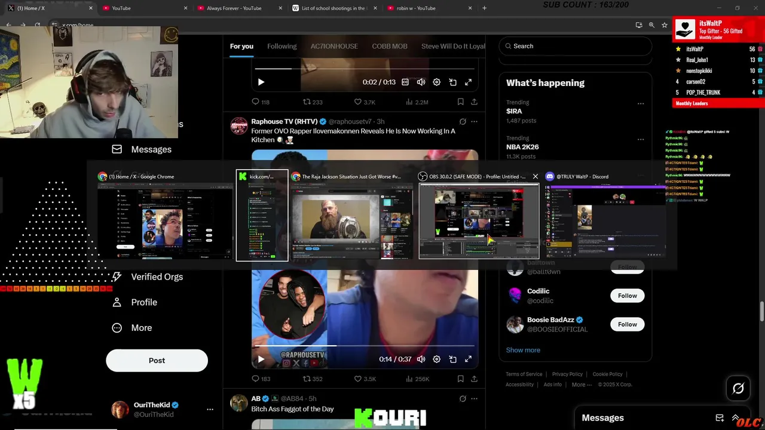Reply to post with 118 replies
Image resolution: width=765 pixels, height=430 pixels.
[261, 102]
